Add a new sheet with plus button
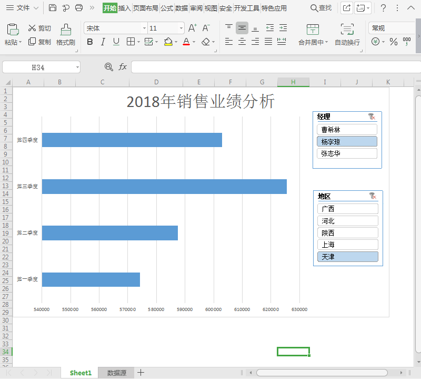Viewport: 421px width, 379px height. pos(141,373)
